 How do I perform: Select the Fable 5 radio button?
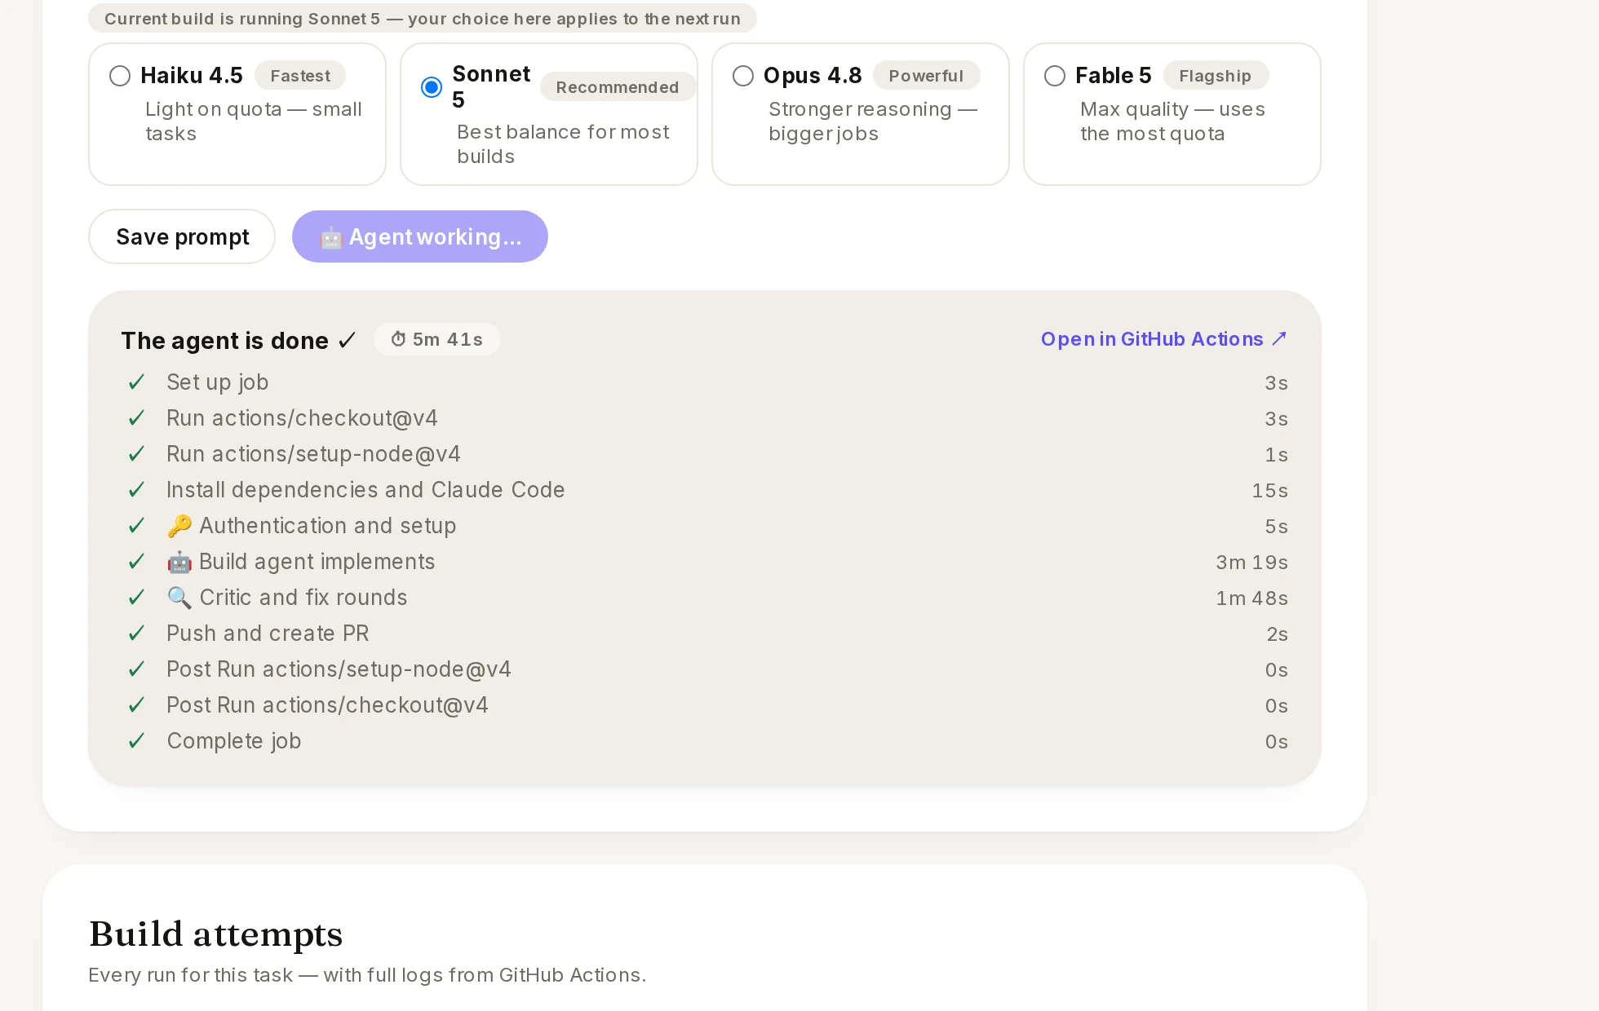tap(1055, 76)
